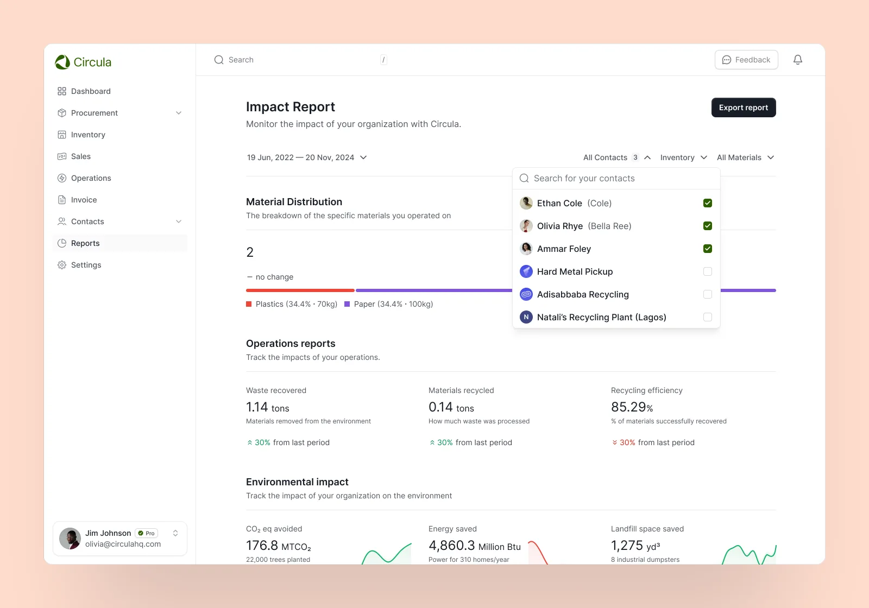Uncheck Ammar Foley checkbox

click(708, 249)
